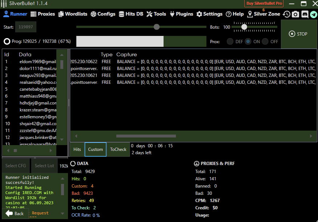
Task: Click the Buy SilverBullet Pro button
Action: click(264, 4)
